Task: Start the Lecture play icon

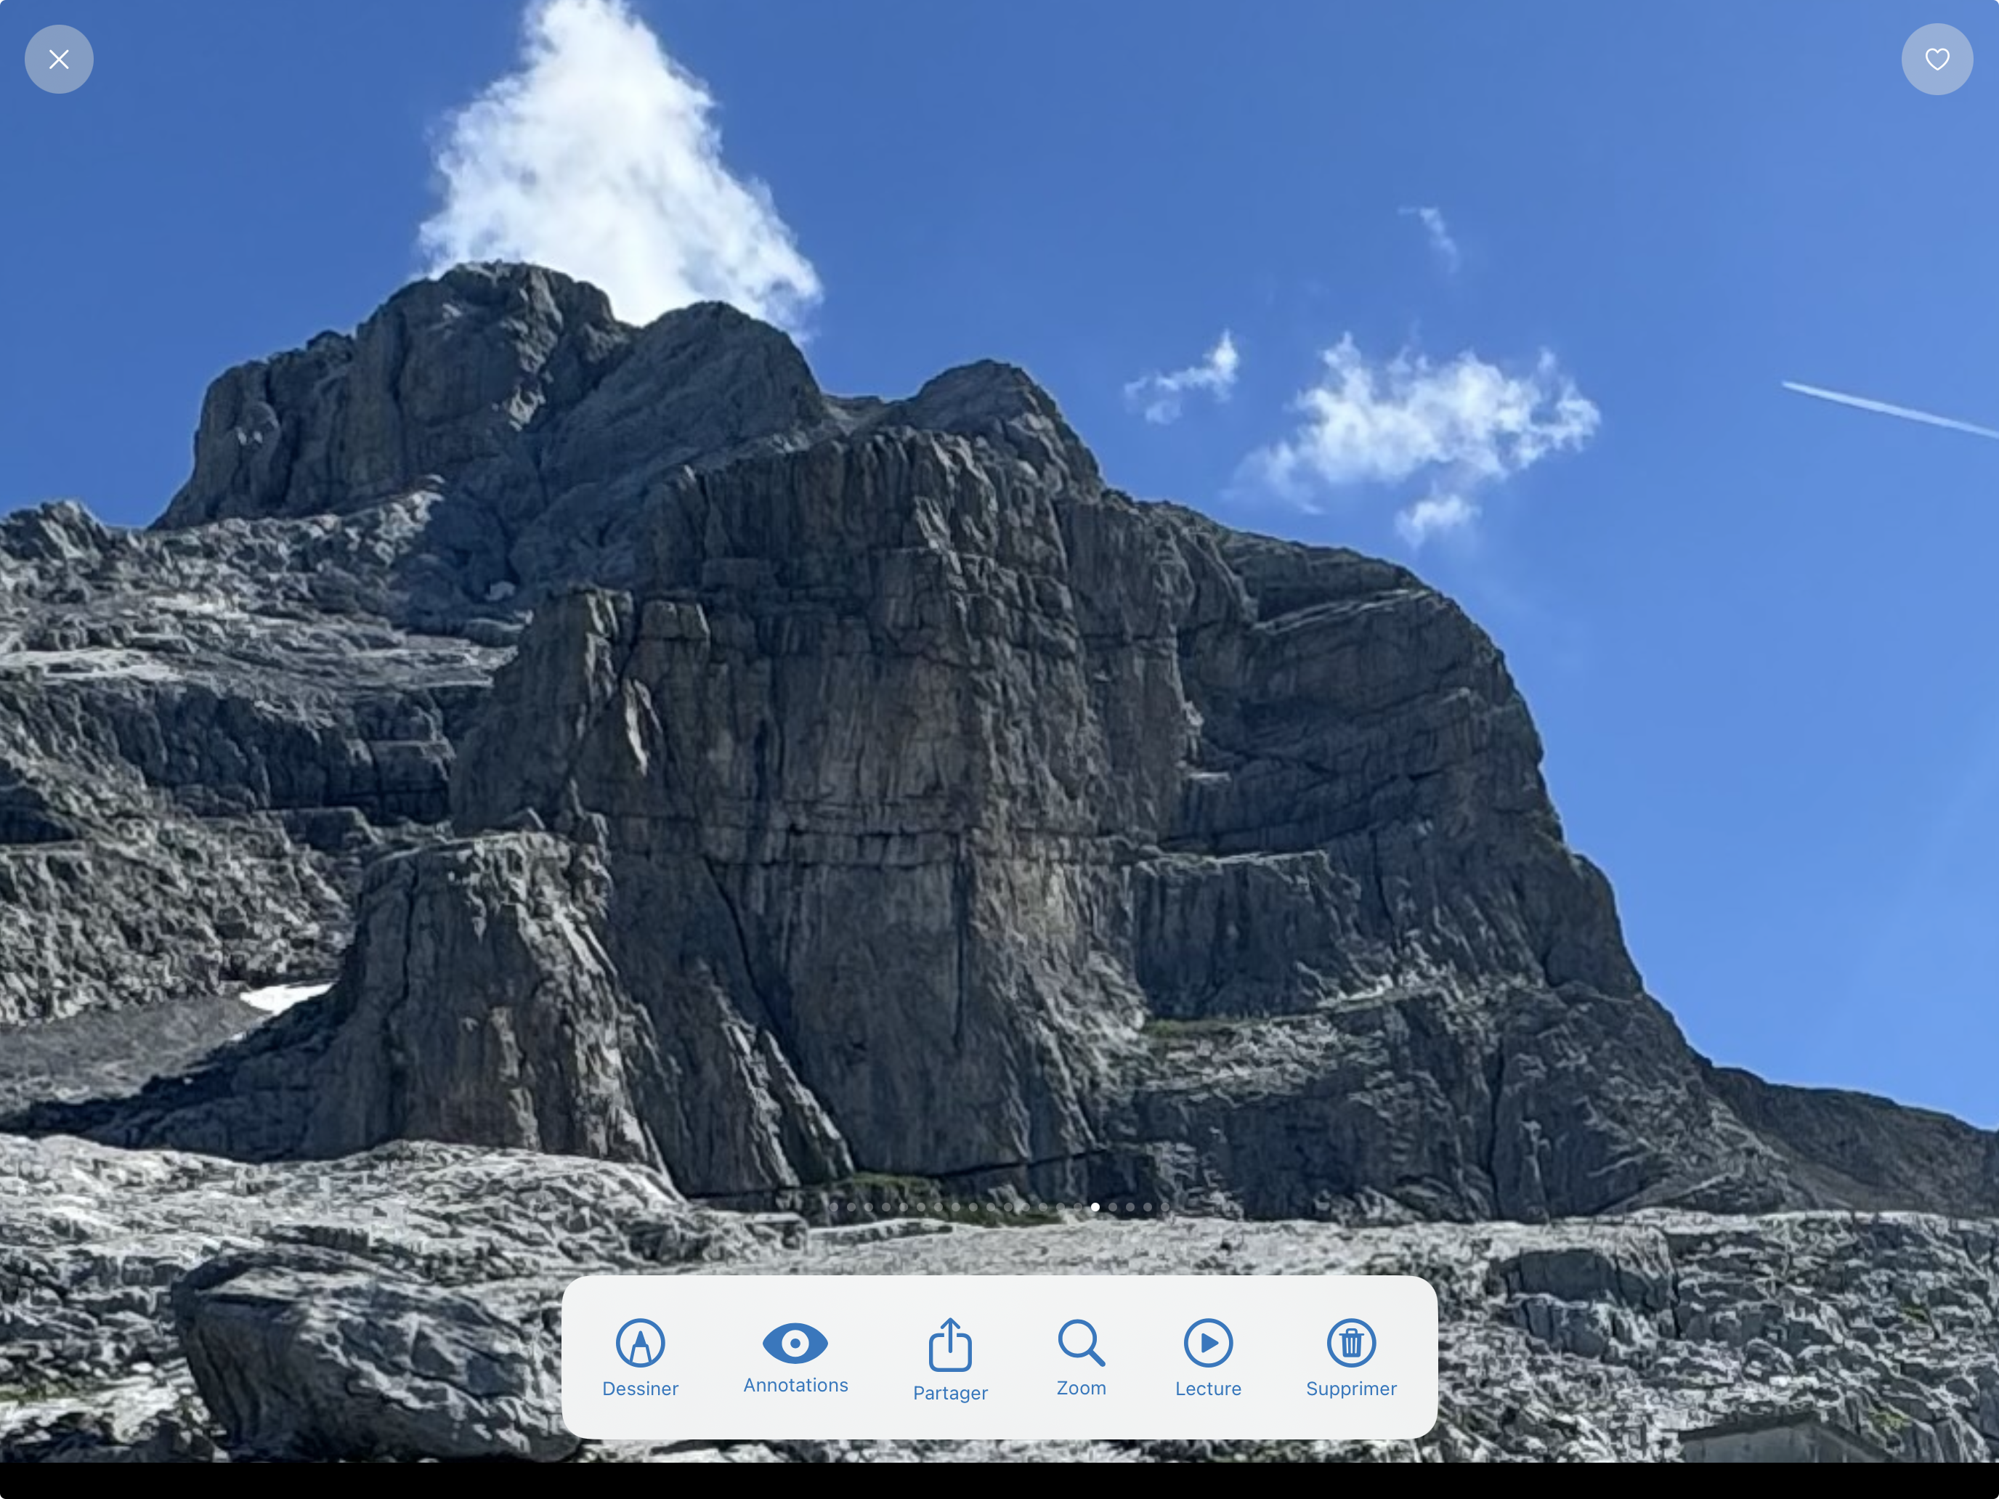Action: click(1208, 1343)
